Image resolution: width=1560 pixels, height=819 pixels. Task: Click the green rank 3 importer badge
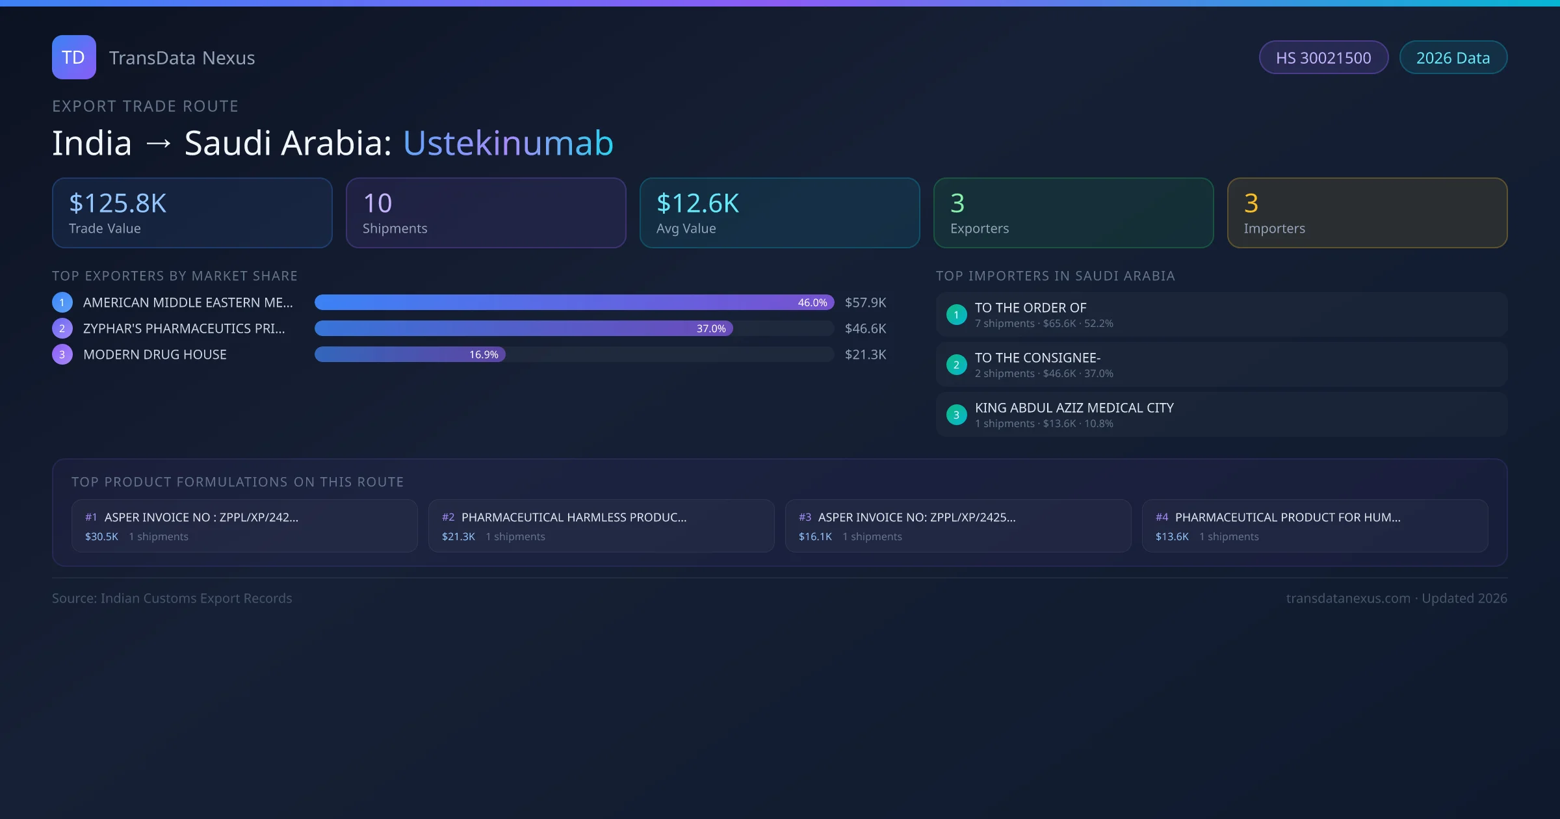[956, 415]
